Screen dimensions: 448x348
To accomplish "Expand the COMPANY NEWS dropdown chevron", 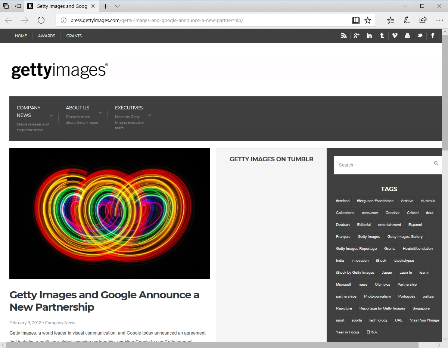I will click(52, 115).
